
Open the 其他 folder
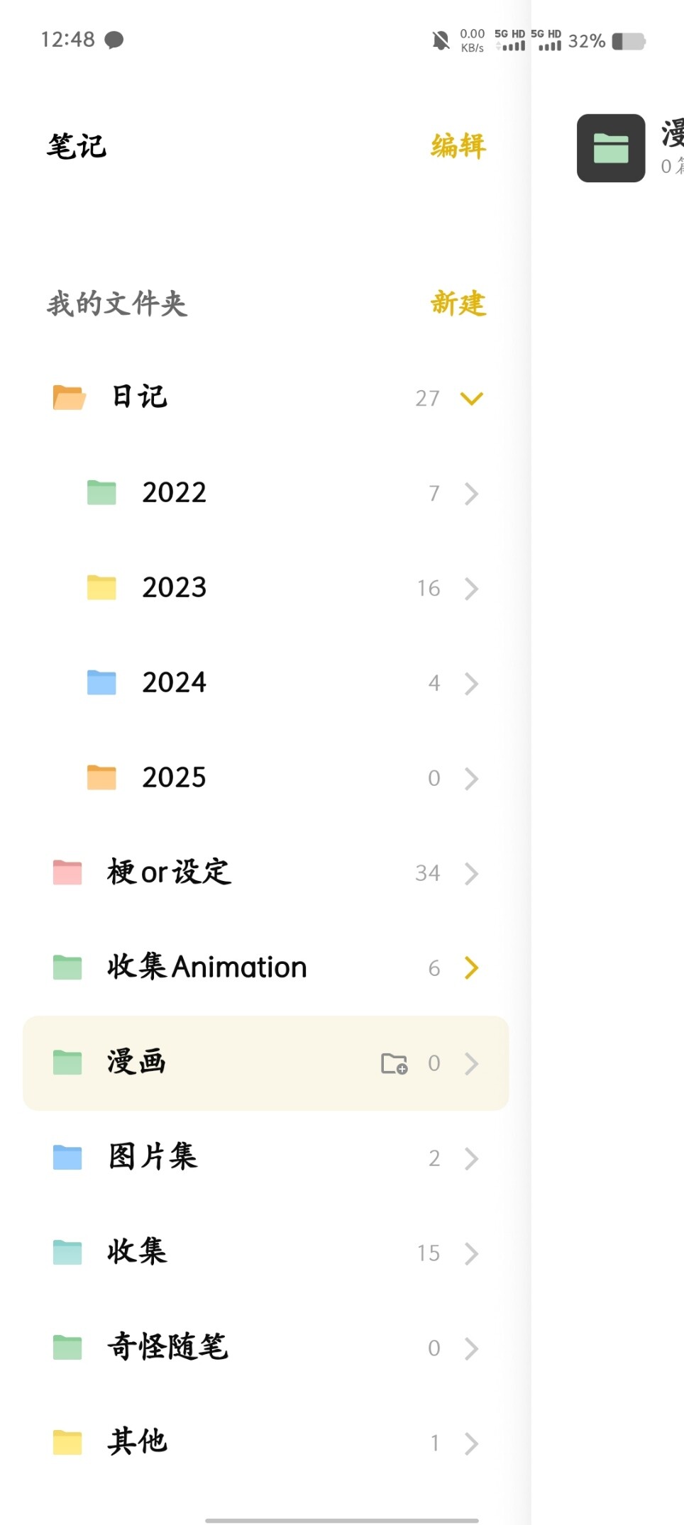click(138, 1442)
